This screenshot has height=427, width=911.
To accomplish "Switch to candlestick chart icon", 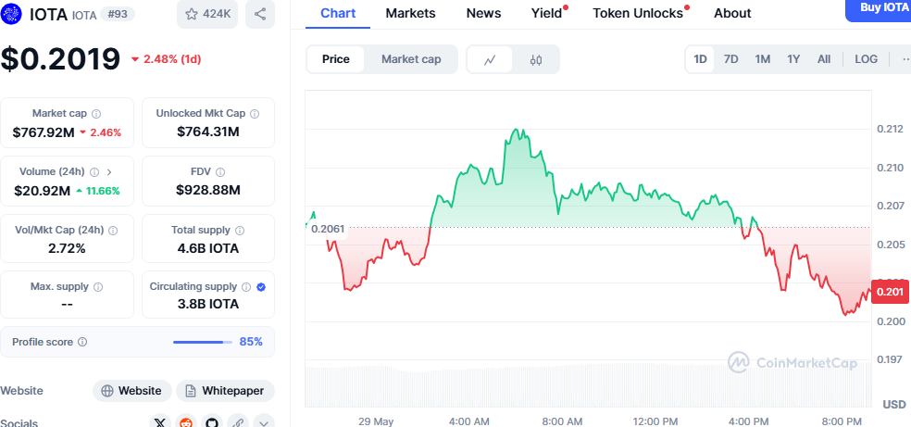I will (536, 59).
